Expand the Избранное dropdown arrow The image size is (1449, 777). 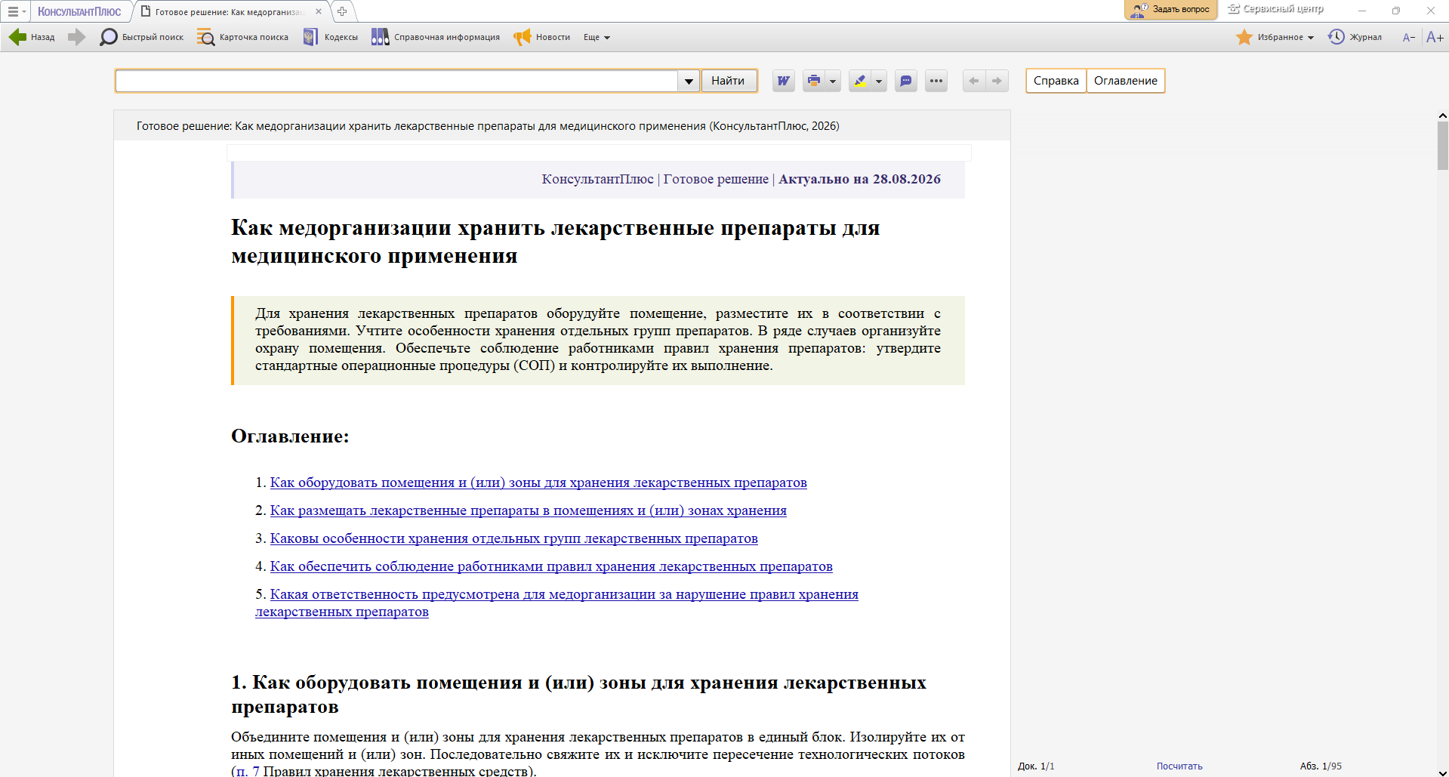click(x=1311, y=37)
